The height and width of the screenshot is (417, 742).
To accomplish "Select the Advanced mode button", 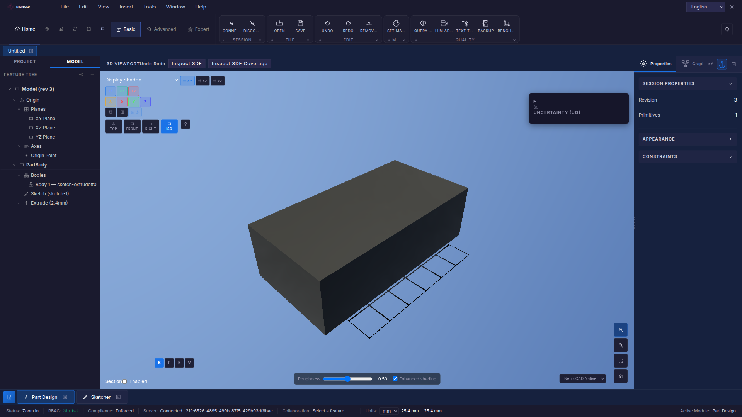I will point(162,29).
